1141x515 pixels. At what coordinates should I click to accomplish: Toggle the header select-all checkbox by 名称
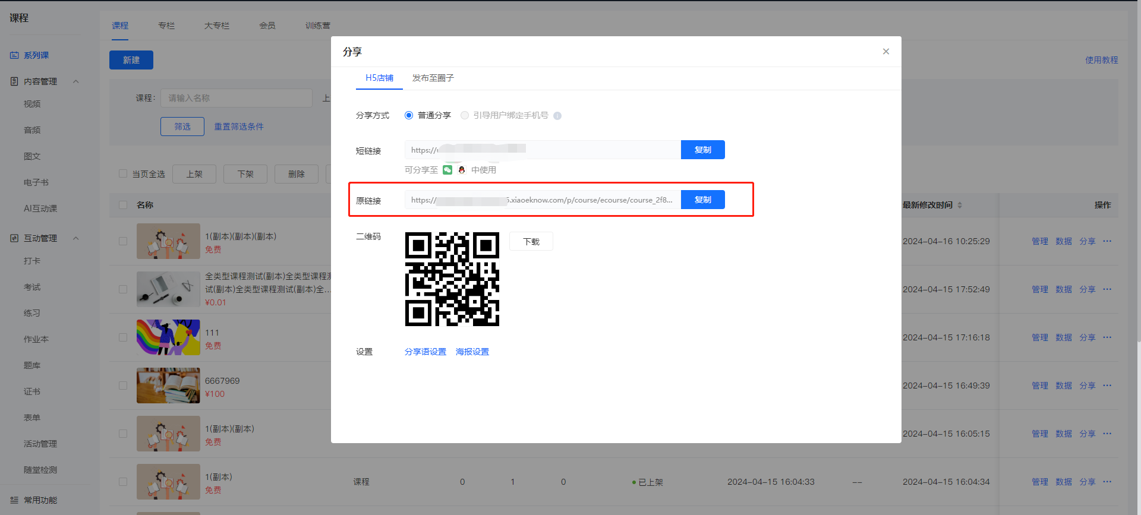pos(123,205)
